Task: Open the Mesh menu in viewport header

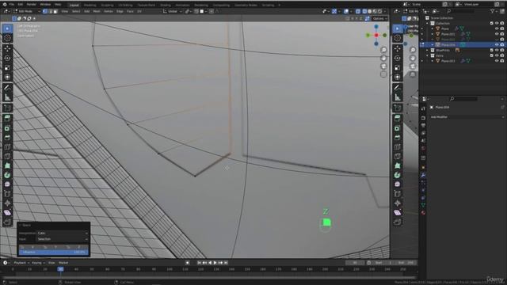Action: (x=97, y=11)
